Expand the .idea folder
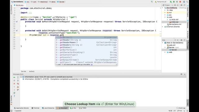Viewport: 199px width, 112px height. [165, 10]
